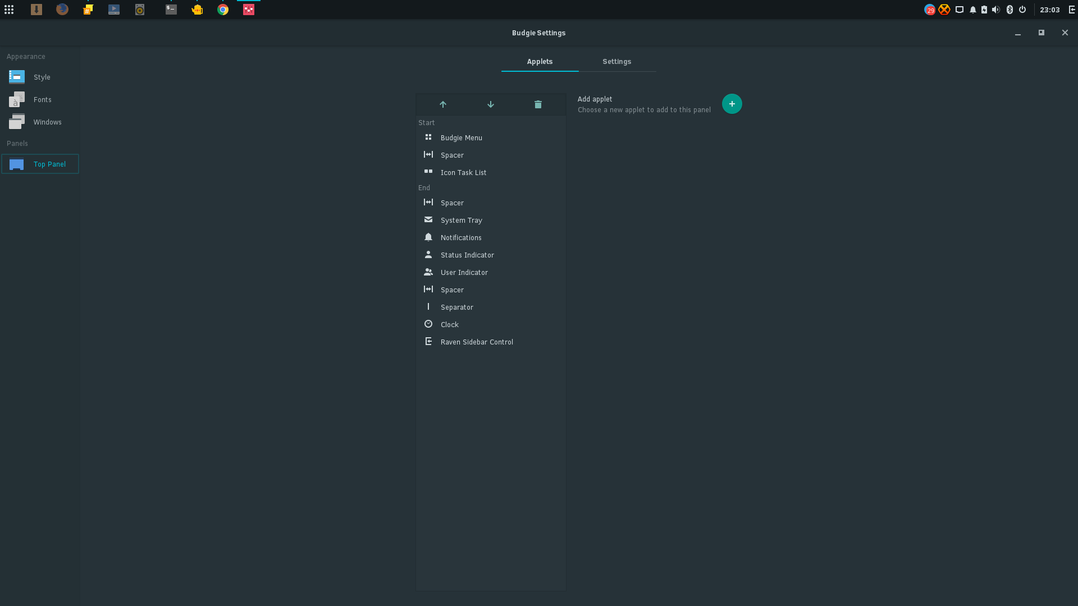The width and height of the screenshot is (1078, 606).
Task: Move selected applet down with the arrow
Action: 491,104
